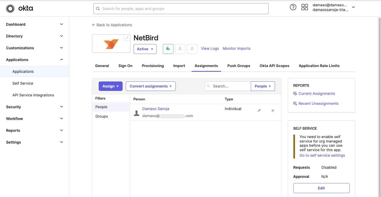Click the app grid switcher icon
The height and width of the screenshot is (197, 381).
coord(304,7)
